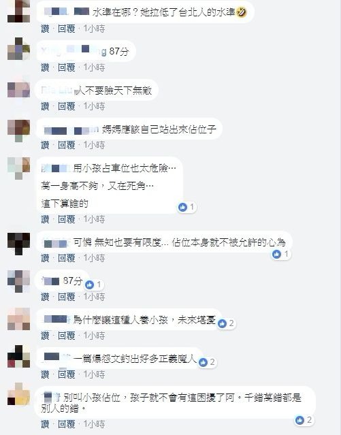The height and width of the screenshot is (435, 341).
Task: Click avatar of 媽媽應該自己站出來 commenter
Action: pyautogui.click(x=18, y=131)
